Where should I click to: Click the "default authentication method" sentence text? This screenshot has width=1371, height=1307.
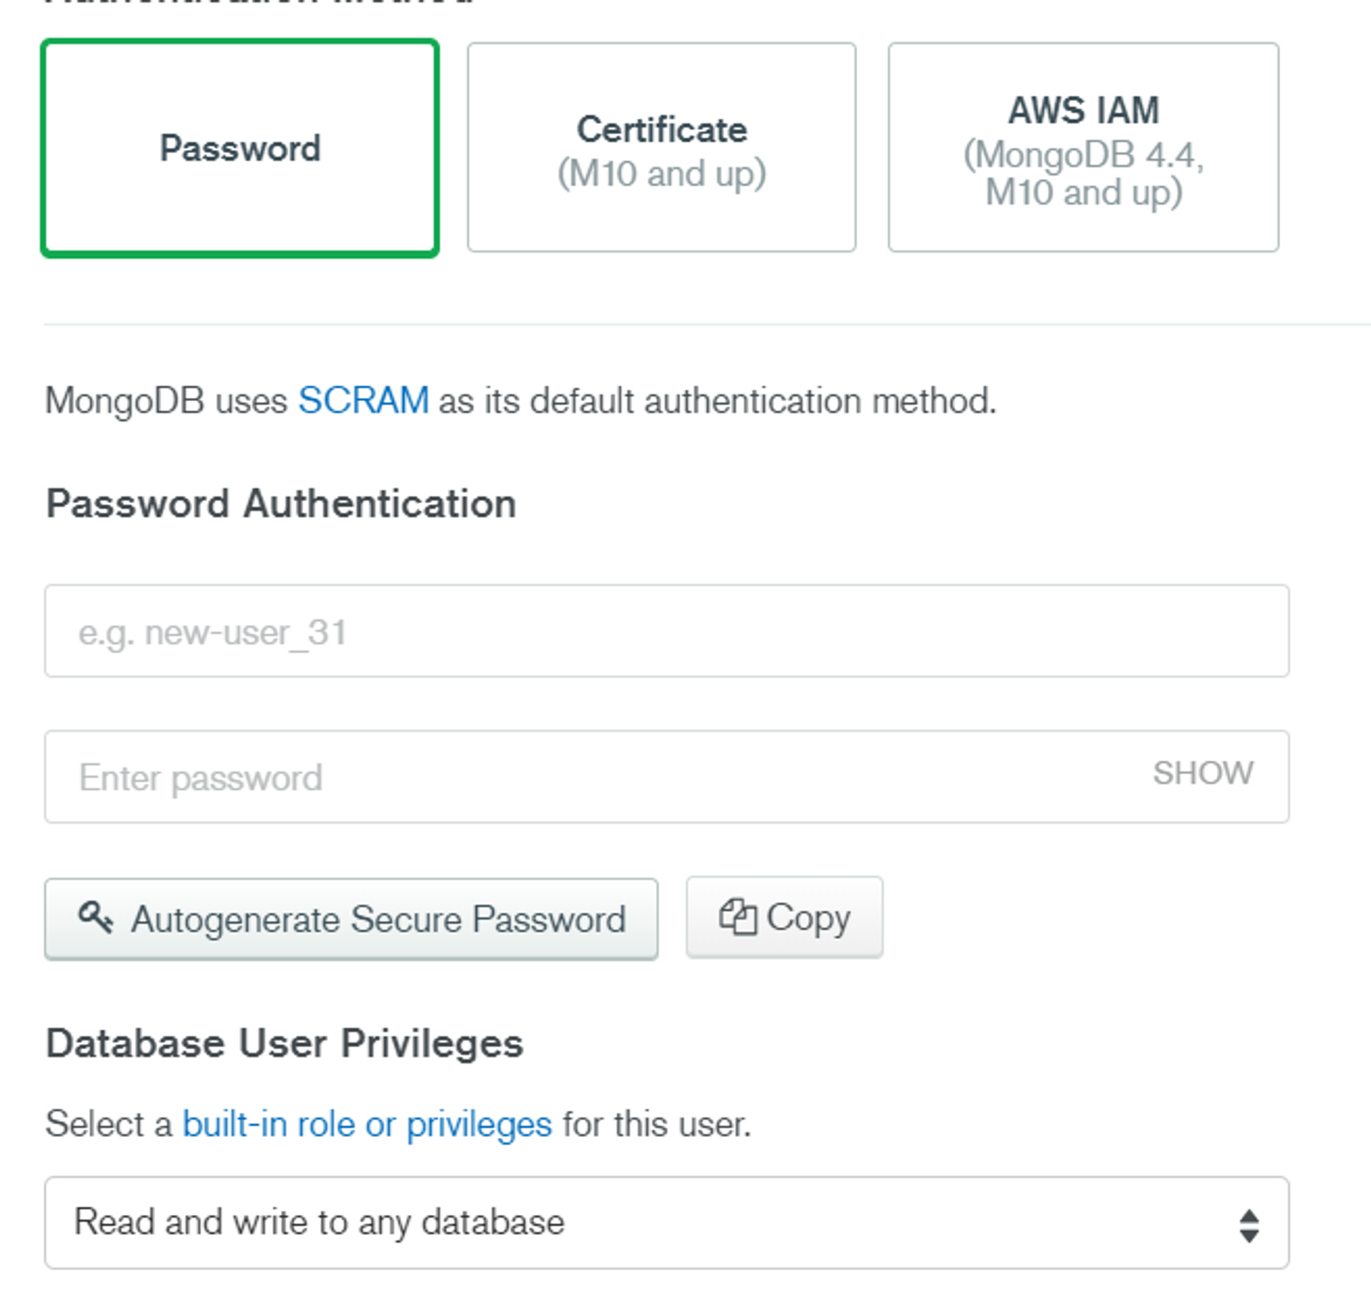point(717,401)
